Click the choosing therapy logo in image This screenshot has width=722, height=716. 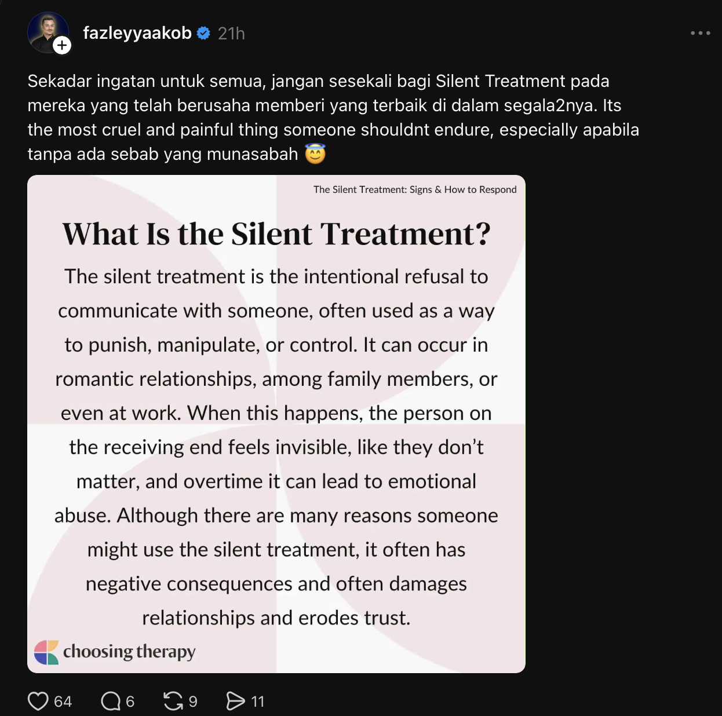[115, 652]
